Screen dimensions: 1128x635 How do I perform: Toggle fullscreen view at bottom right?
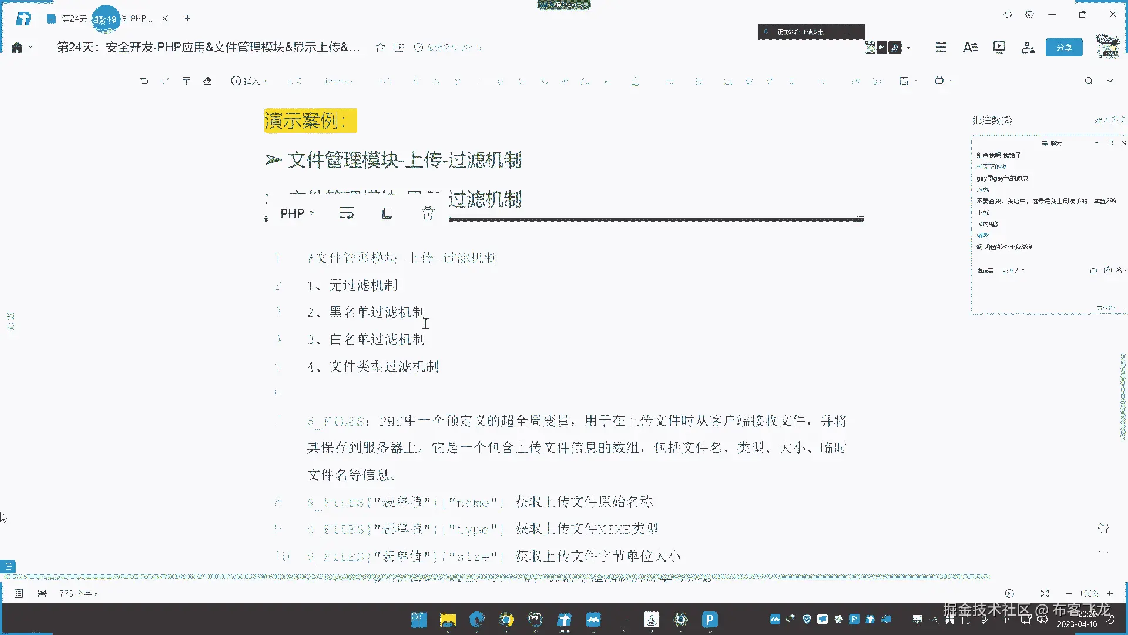click(x=1045, y=594)
